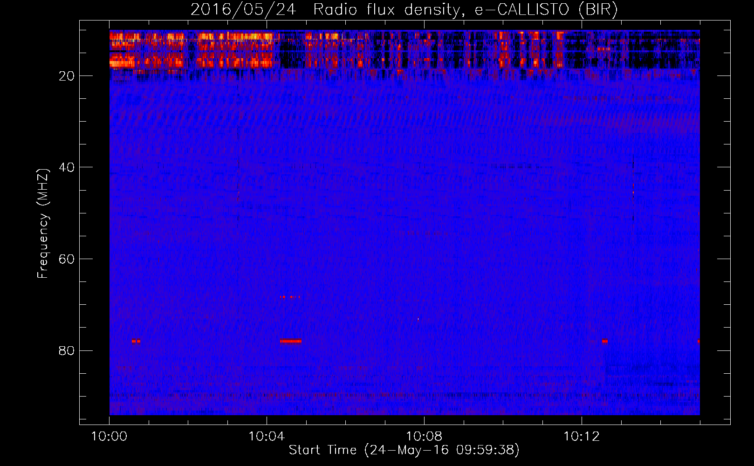Screen dimensions: 754x466
Task: Click the 10:04 time axis label
Action: coord(267,437)
